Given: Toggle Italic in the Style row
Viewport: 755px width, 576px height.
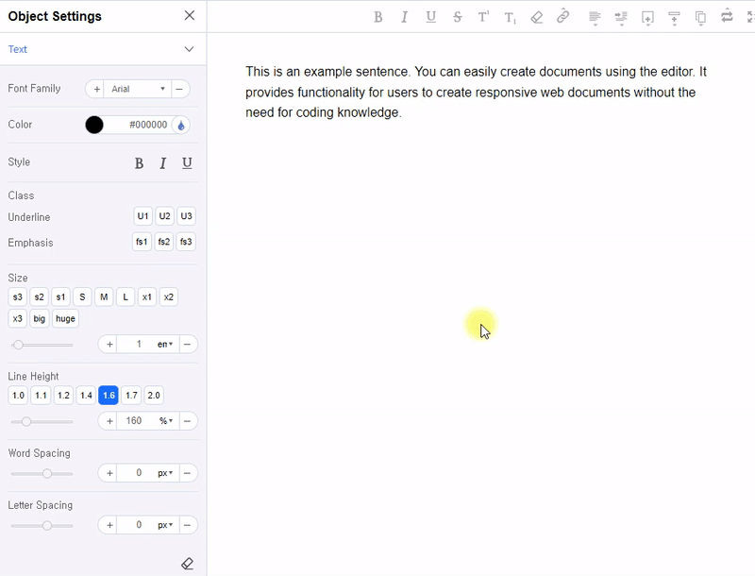Looking at the screenshot, I should click(x=162, y=163).
